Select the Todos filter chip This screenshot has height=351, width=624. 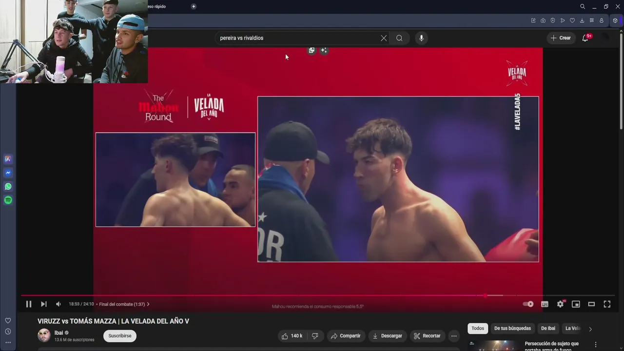tap(478, 329)
